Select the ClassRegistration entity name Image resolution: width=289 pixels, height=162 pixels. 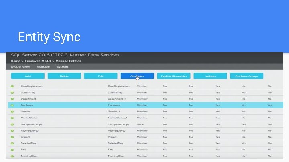tap(32, 86)
